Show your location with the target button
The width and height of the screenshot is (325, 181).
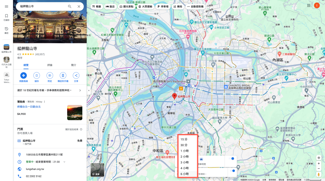coord(319,158)
